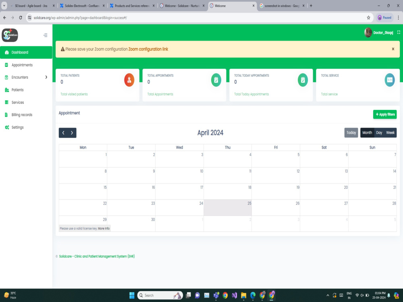Open the Dashboard sidebar item
The width and height of the screenshot is (403, 302).
[26, 52]
